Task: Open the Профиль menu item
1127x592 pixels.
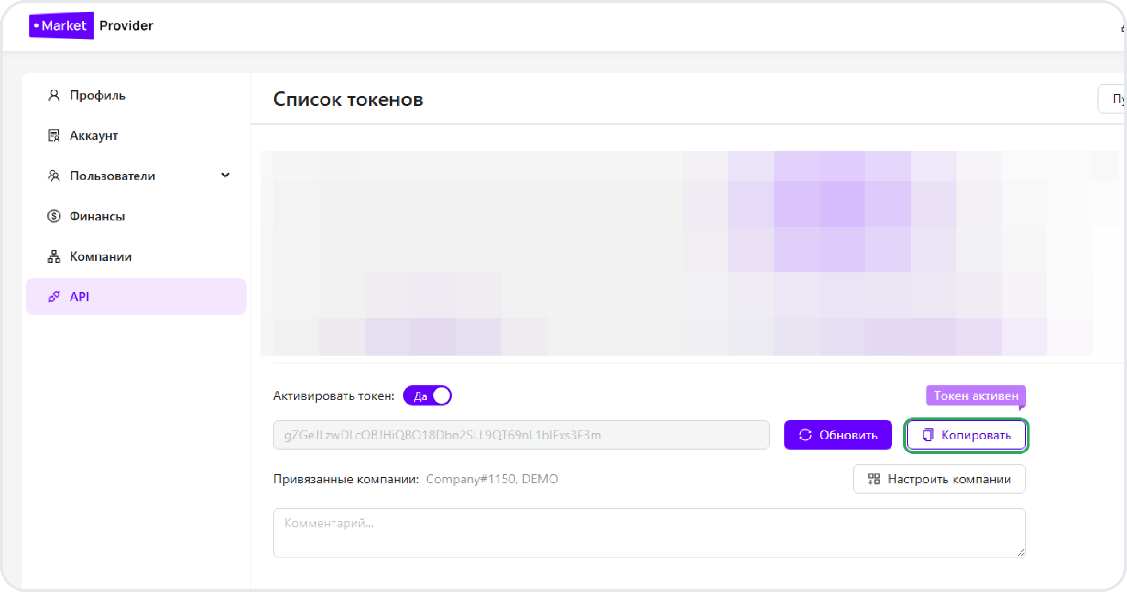Action: [x=97, y=95]
